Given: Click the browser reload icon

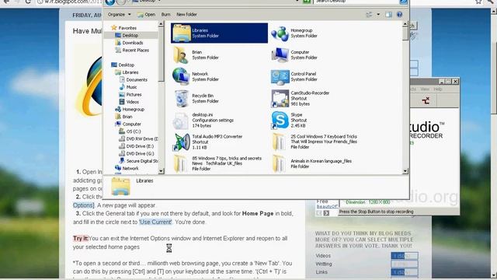Looking at the screenshot, I should [x=28, y=2].
